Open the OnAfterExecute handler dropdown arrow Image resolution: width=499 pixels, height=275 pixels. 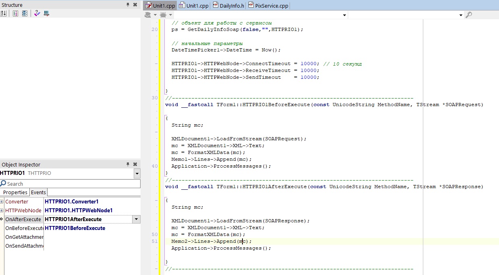click(137, 219)
